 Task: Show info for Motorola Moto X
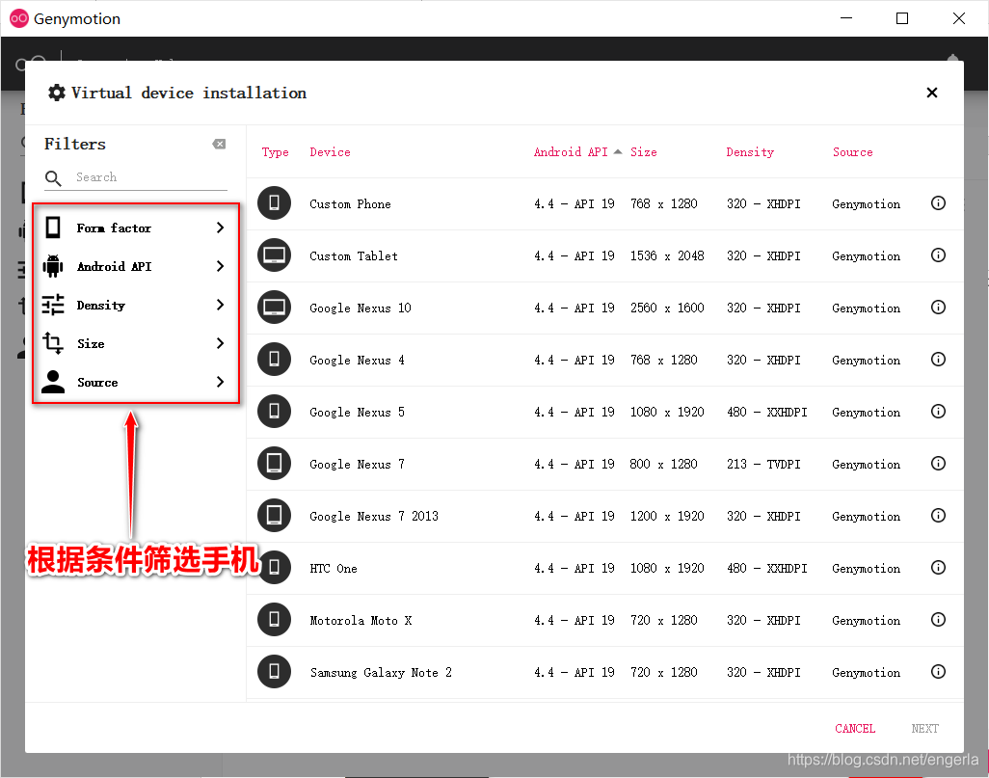(x=938, y=620)
